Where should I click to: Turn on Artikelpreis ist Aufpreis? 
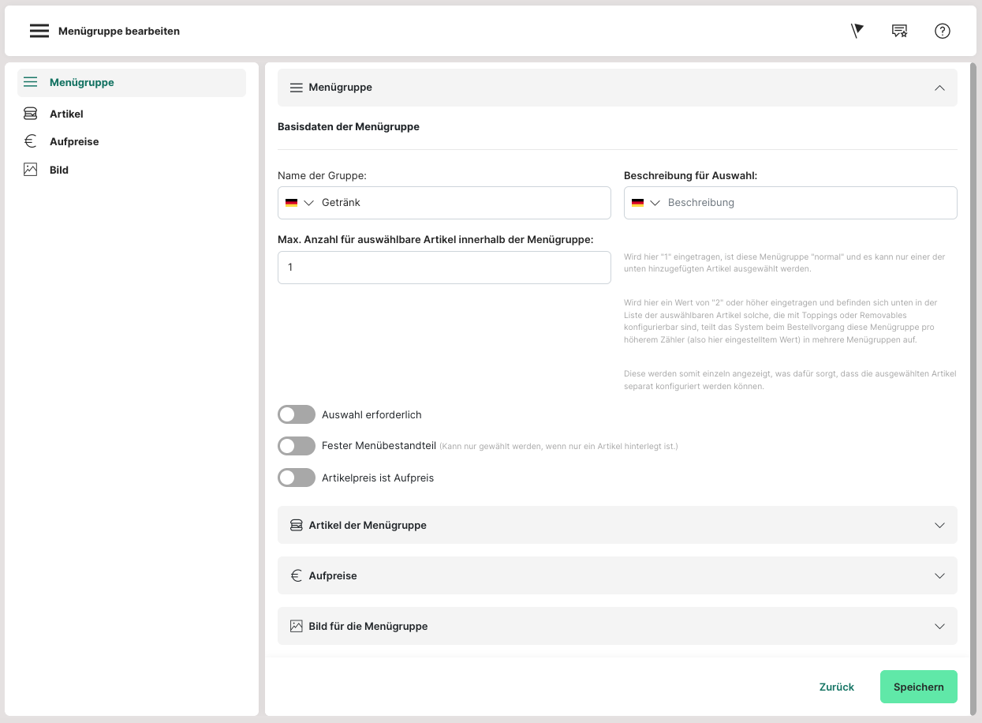(x=297, y=478)
